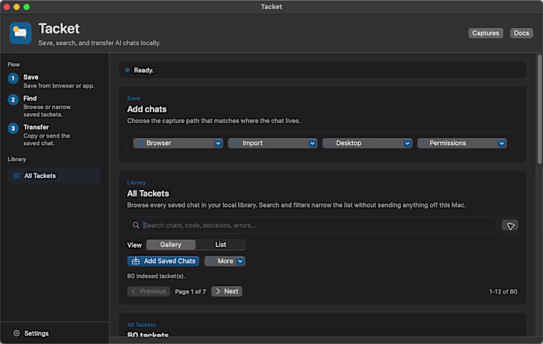Click the Page 1 of 7 indicator
This screenshot has height=344, width=543.
pyautogui.click(x=191, y=292)
